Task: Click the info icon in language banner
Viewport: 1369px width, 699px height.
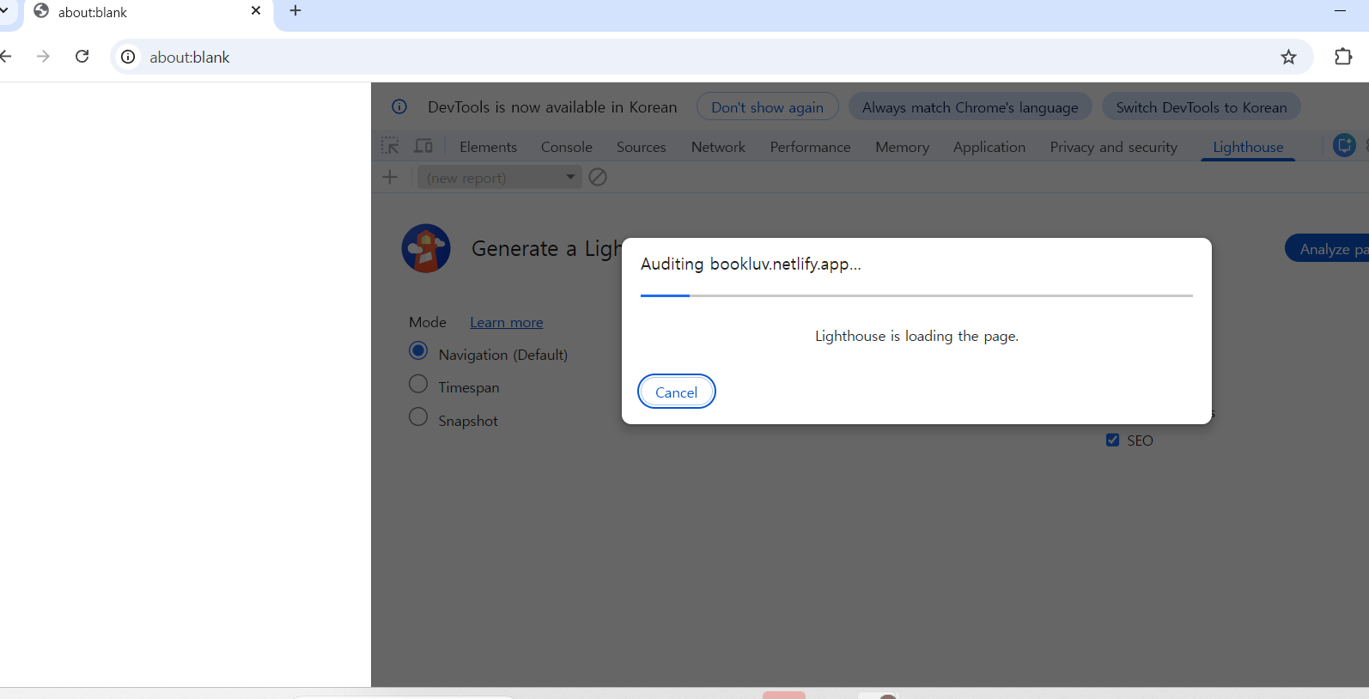Action: coord(399,106)
